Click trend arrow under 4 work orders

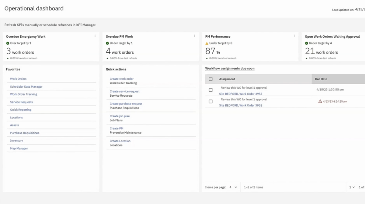pyautogui.click(x=107, y=58)
